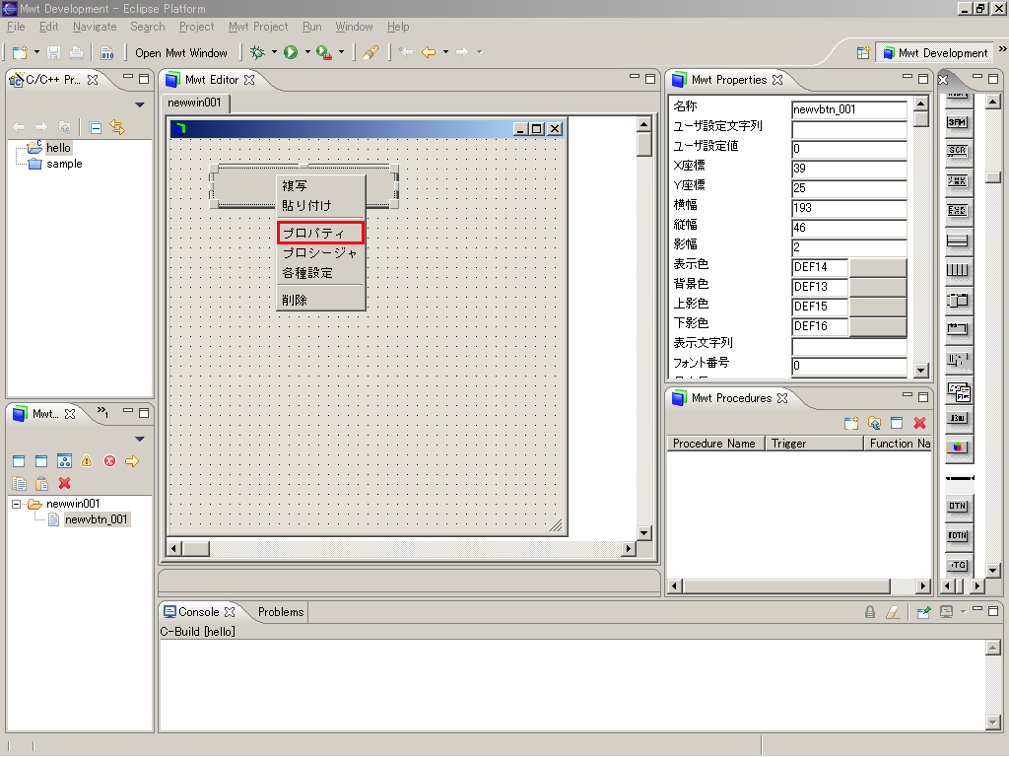The height and width of the screenshot is (757, 1009).
Task: Click the Pin Console icon
Action: [923, 611]
